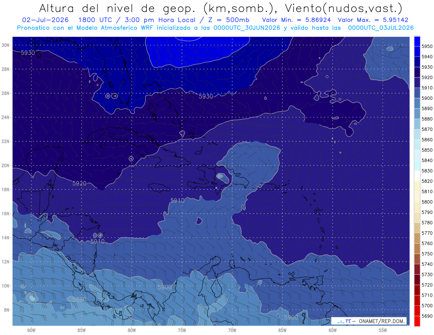Click the 5730 colorbar scale label

tap(427, 274)
